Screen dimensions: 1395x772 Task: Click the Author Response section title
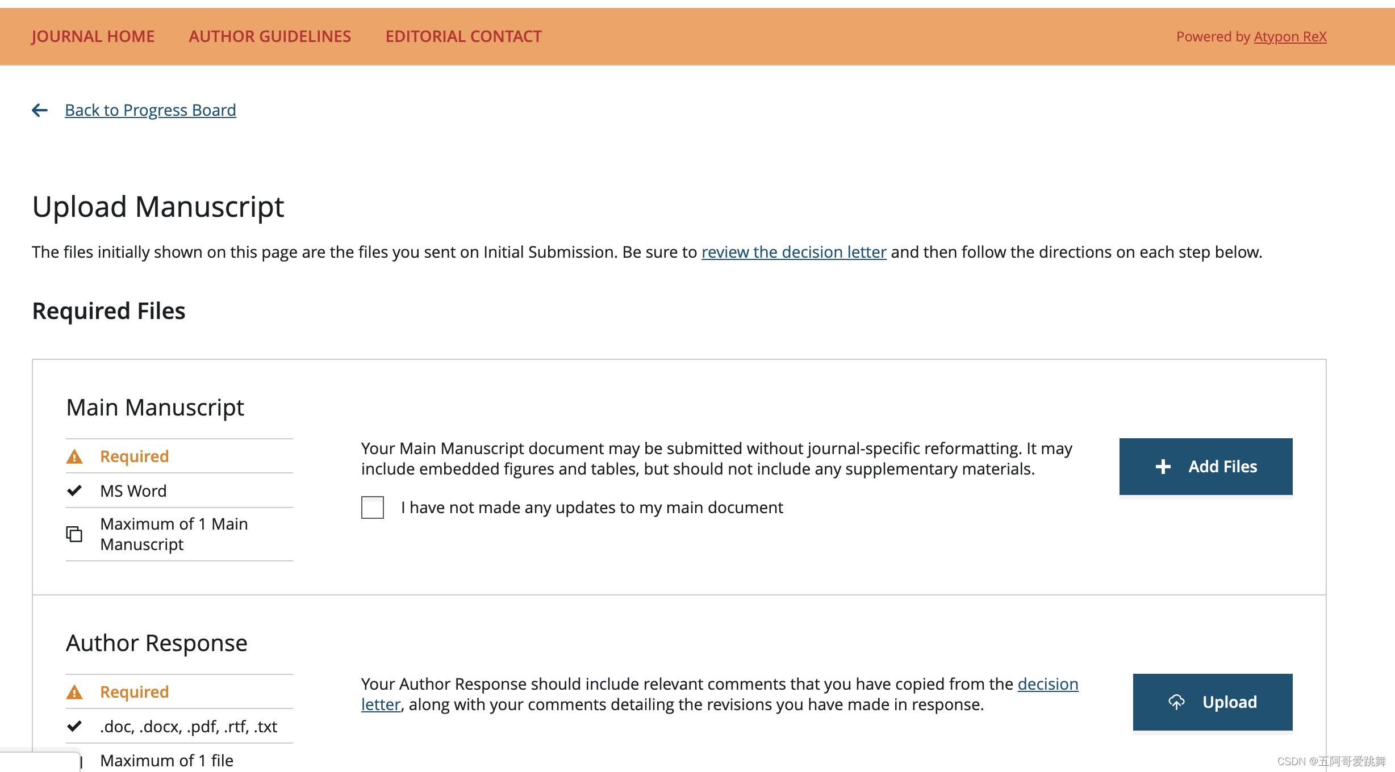coord(157,643)
